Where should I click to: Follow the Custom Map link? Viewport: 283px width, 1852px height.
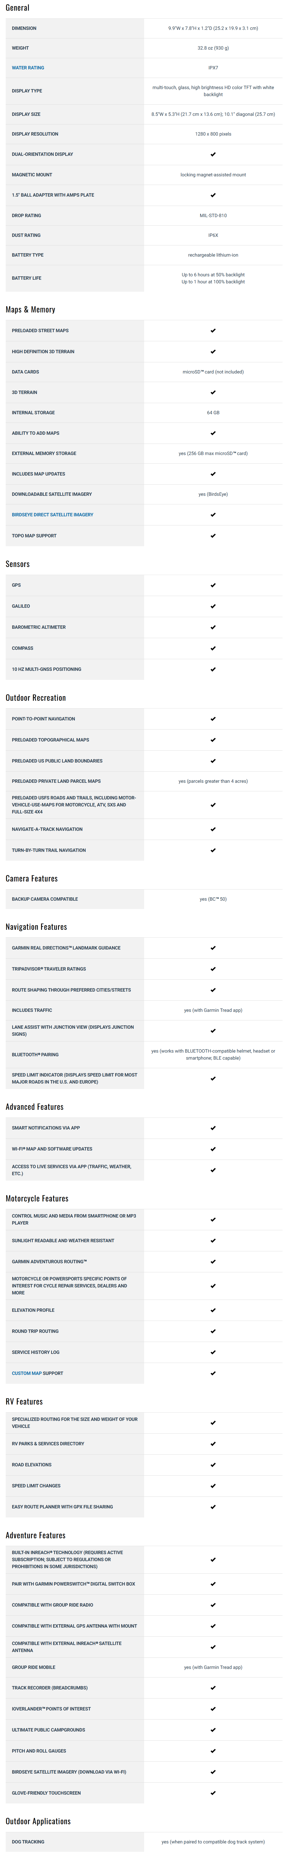click(x=26, y=1373)
